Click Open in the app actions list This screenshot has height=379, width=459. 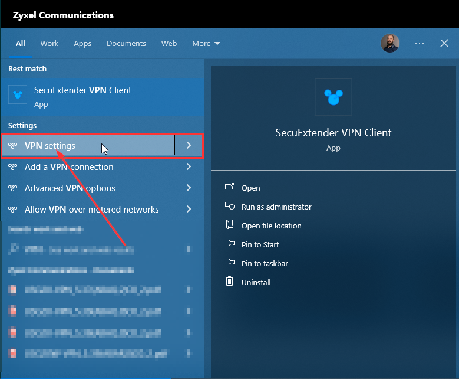point(250,188)
